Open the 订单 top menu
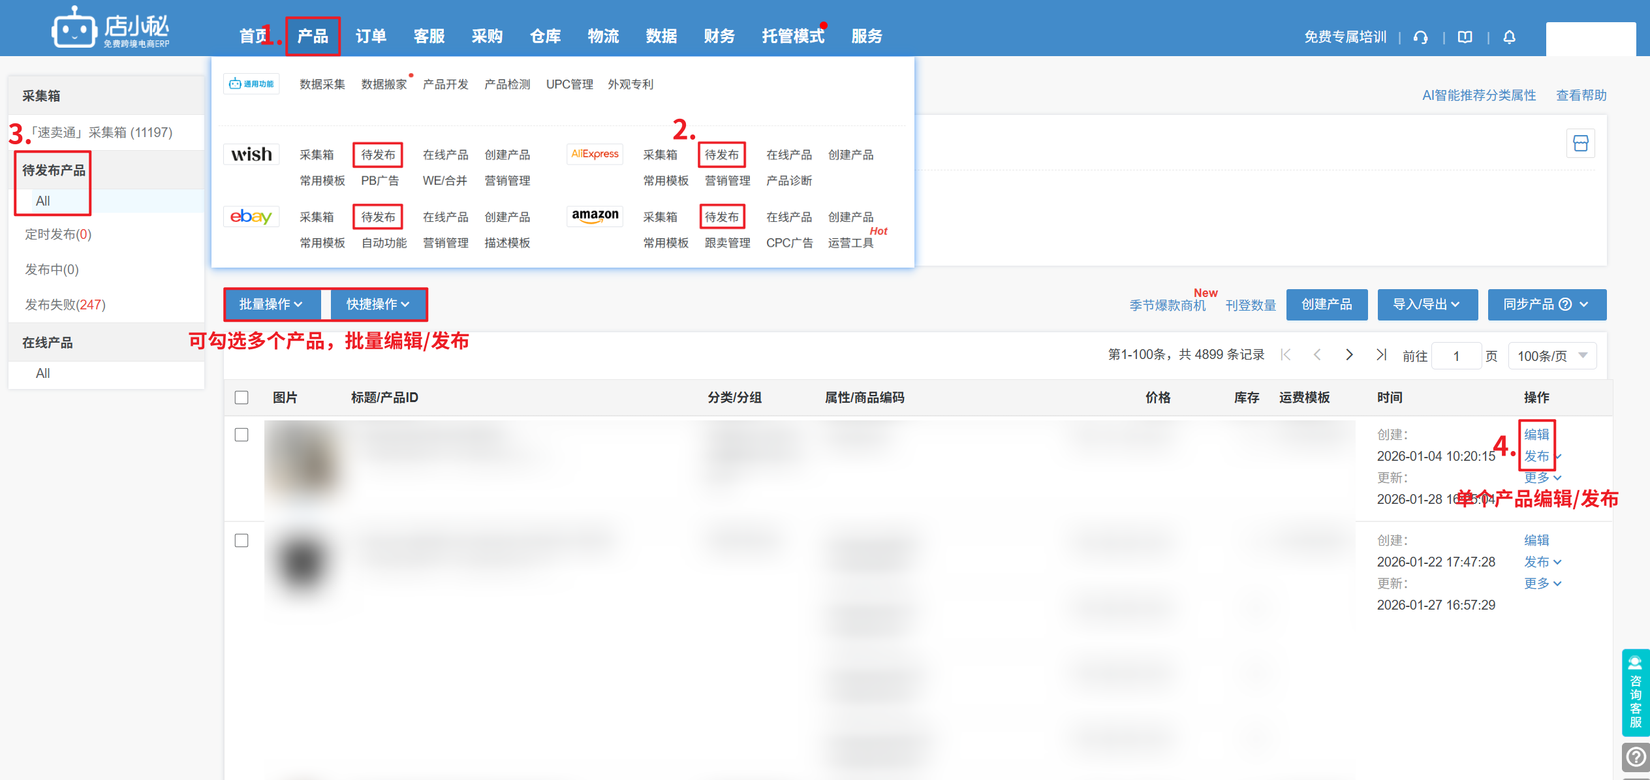This screenshot has height=780, width=1650. [x=371, y=36]
